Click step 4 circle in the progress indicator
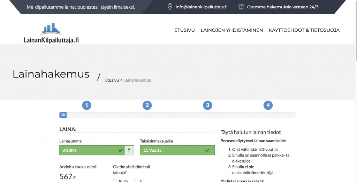357x182 pixels. [268, 105]
